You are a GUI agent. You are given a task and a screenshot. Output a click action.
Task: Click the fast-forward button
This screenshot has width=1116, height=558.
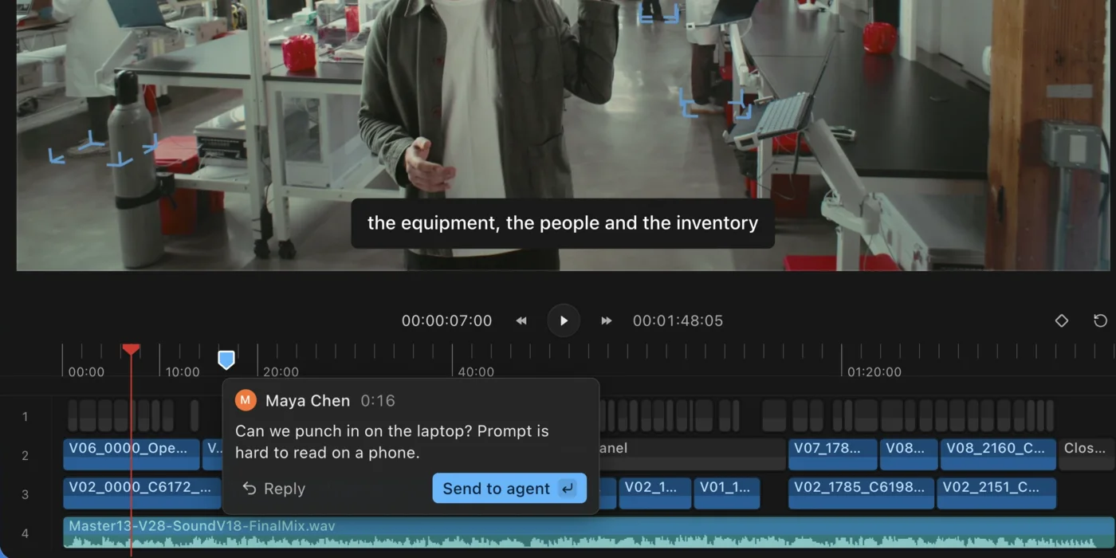[x=606, y=320]
